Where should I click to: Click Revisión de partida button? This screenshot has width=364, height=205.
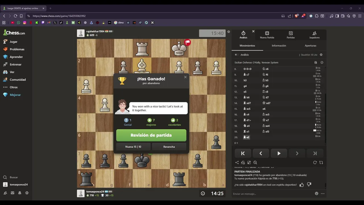(x=151, y=135)
